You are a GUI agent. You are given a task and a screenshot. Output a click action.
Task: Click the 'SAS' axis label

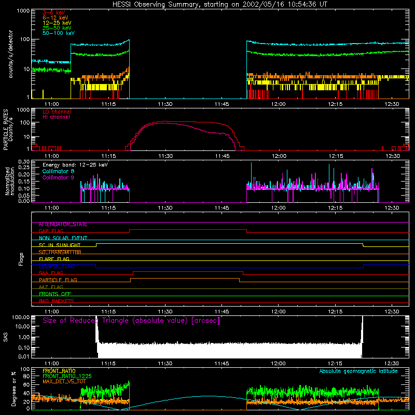pos(6,337)
